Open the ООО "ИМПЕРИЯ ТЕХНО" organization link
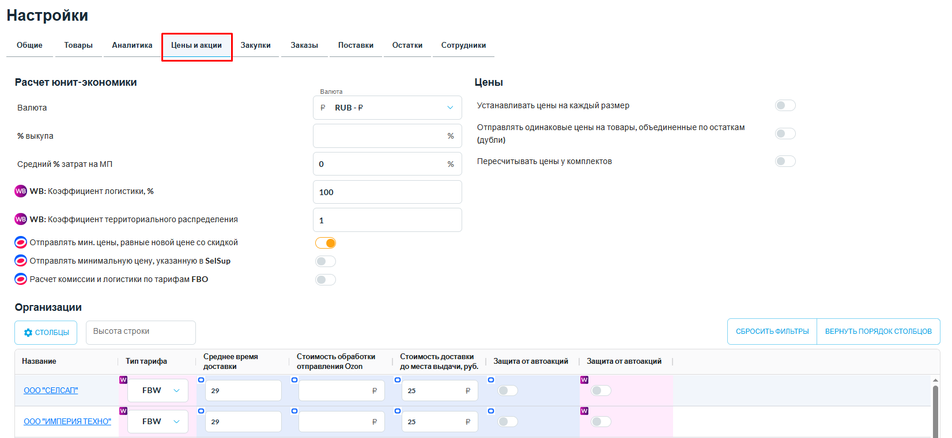The image size is (952, 438). (67, 421)
